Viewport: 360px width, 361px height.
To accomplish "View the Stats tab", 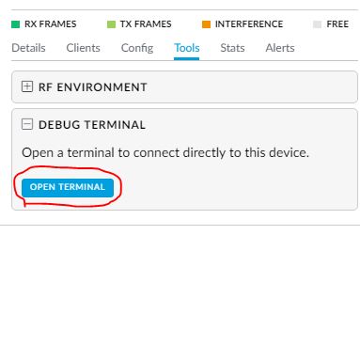I will click(232, 48).
